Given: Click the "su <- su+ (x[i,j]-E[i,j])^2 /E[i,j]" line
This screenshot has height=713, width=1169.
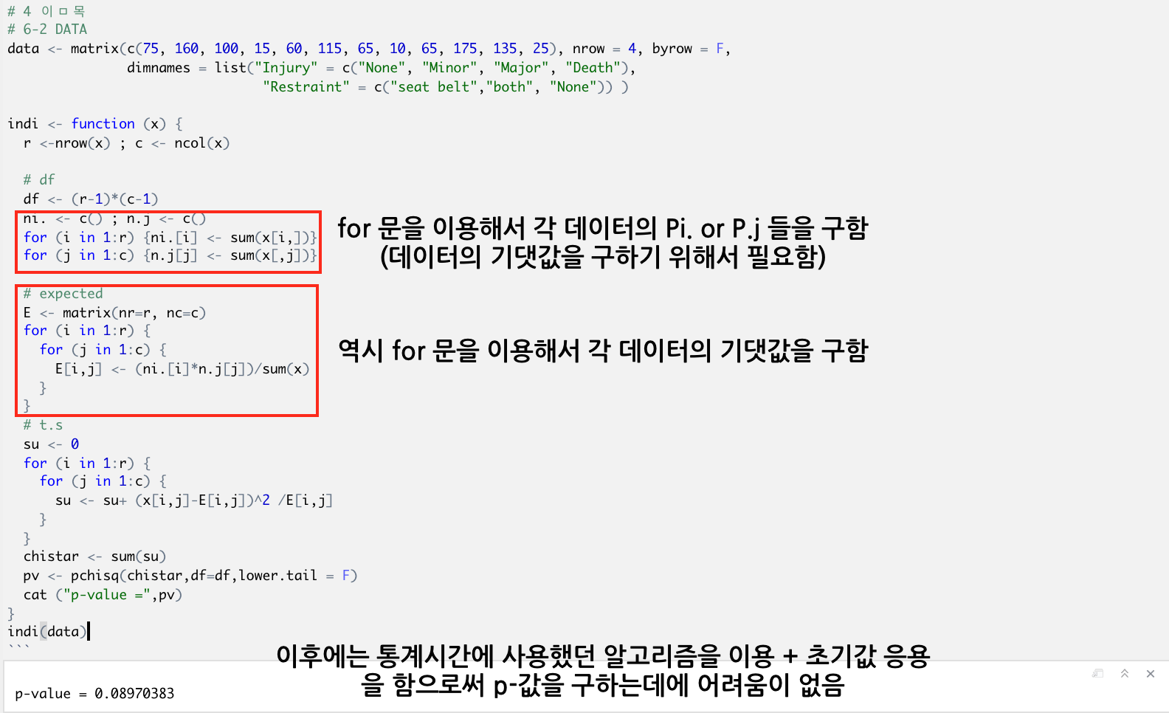Looking at the screenshot, I should [x=194, y=500].
